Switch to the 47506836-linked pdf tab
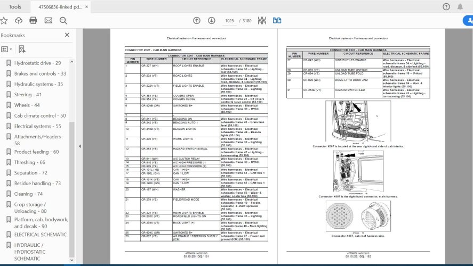This screenshot has height=266, width=473. [x=60, y=6]
